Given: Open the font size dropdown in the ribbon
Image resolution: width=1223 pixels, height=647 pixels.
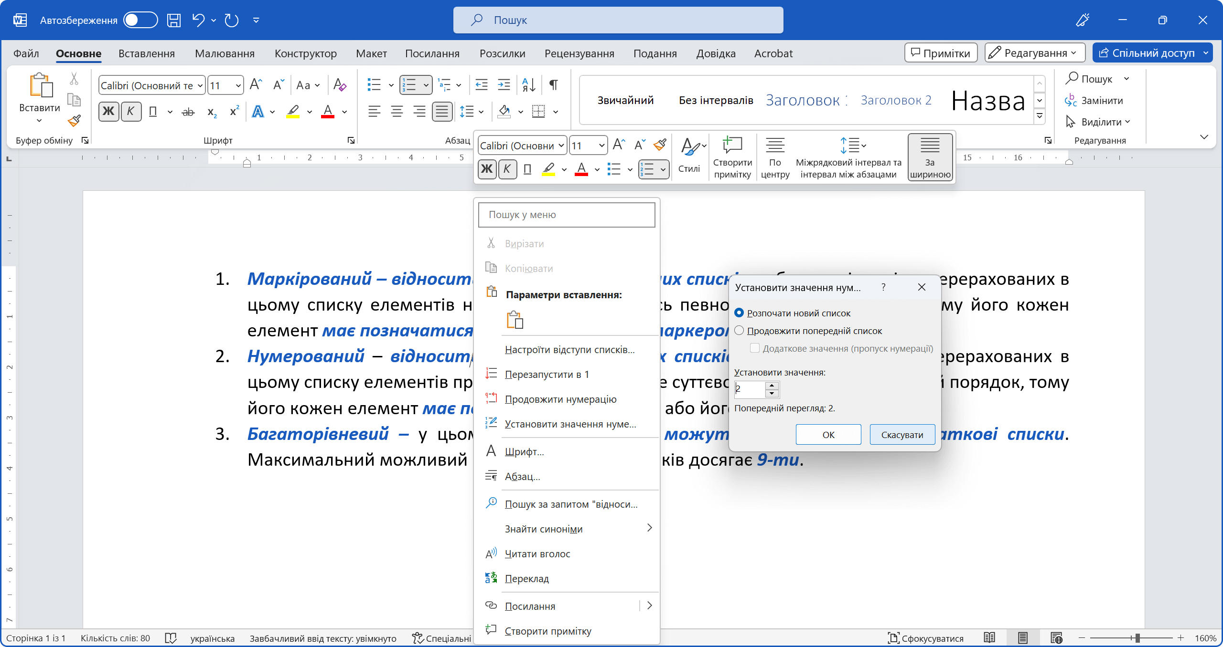Looking at the screenshot, I should (x=238, y=85).
